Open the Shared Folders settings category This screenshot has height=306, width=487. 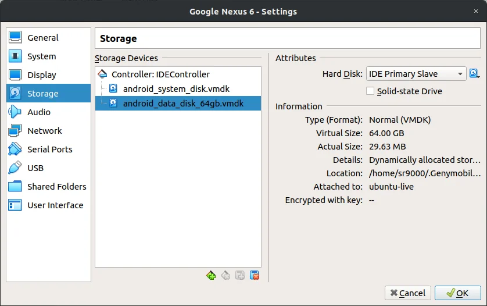coord(48,187)
